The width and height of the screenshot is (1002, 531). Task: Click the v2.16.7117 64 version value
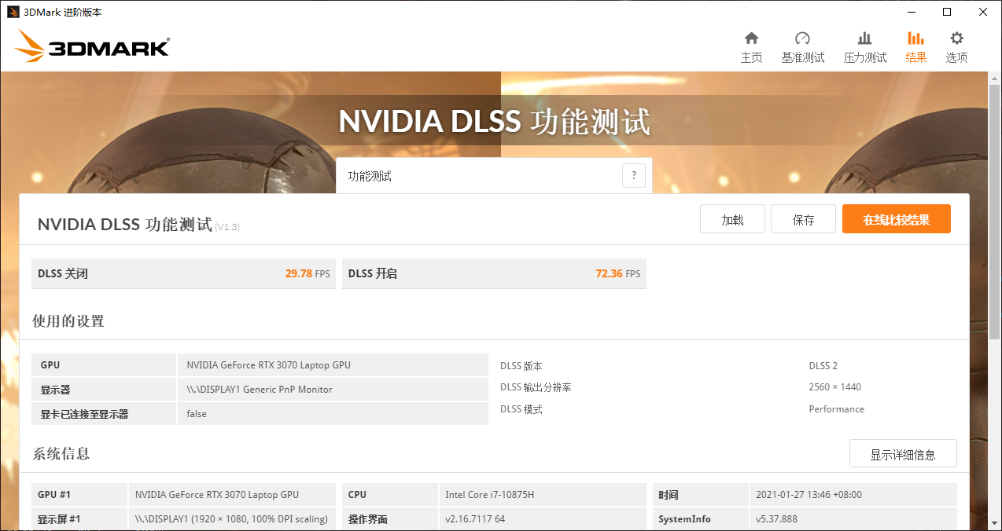[x=475, y=519]
